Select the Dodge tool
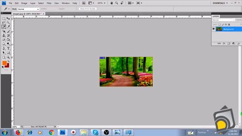The height and width of the screenshot is (136, 242). 8,44
